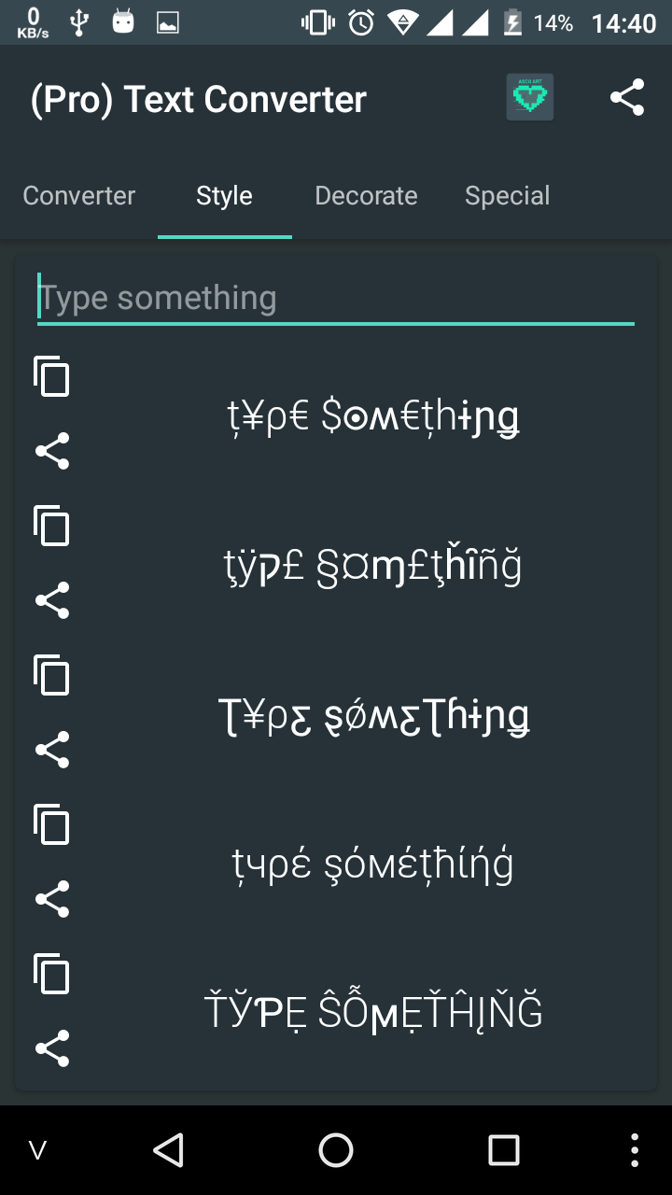Tap the share icon in the app bar

[627, 97]
